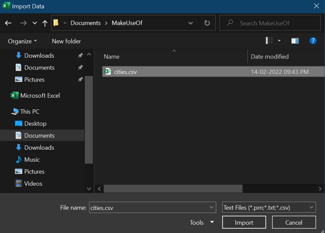The image size is (325, 233).
Task: Open the Organize menu
Action: (x=22, y=41)
